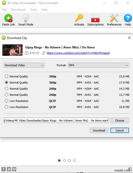Screen dimensions: 133x173
Task: Click the clock icon beside the duration
Action: 27,53
